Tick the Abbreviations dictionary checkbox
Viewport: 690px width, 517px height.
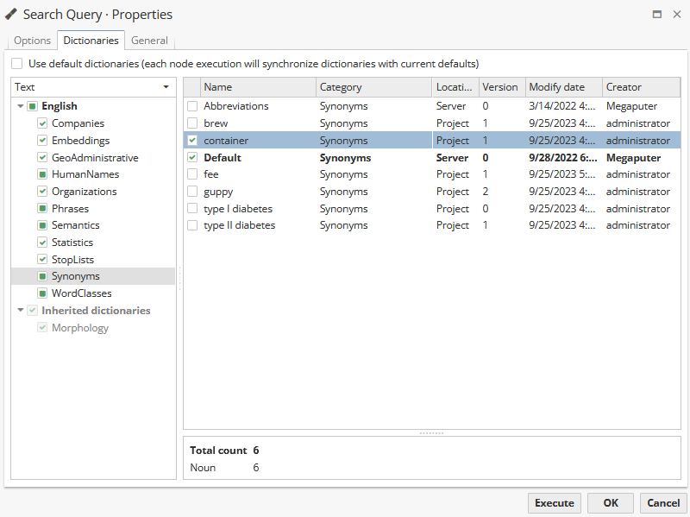point(192,106)
